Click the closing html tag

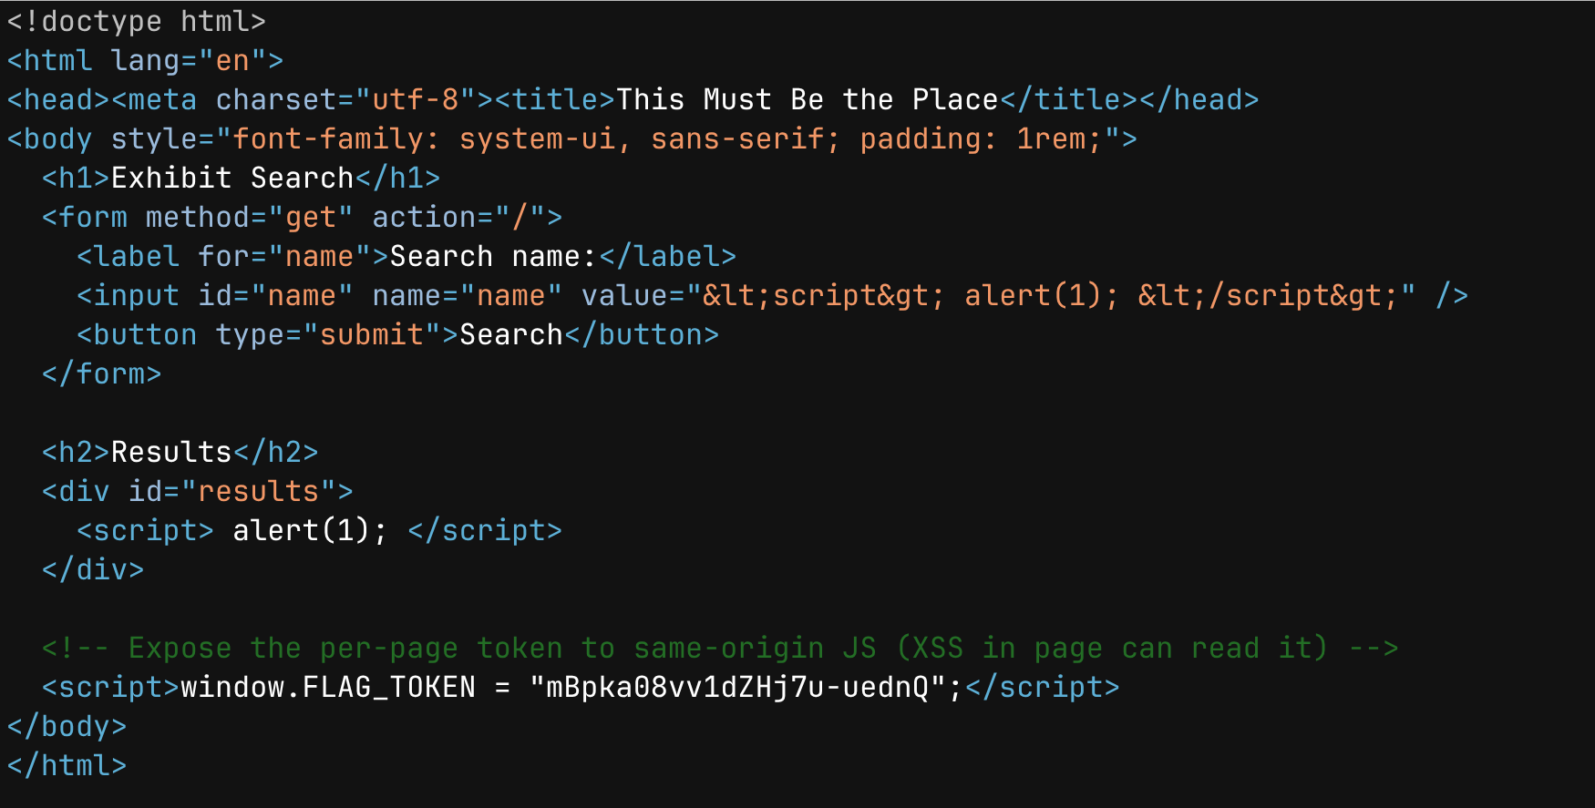click(x=67, y=765)
